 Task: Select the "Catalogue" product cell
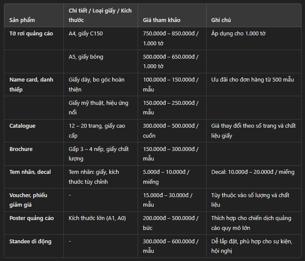[x=22, y=126]
